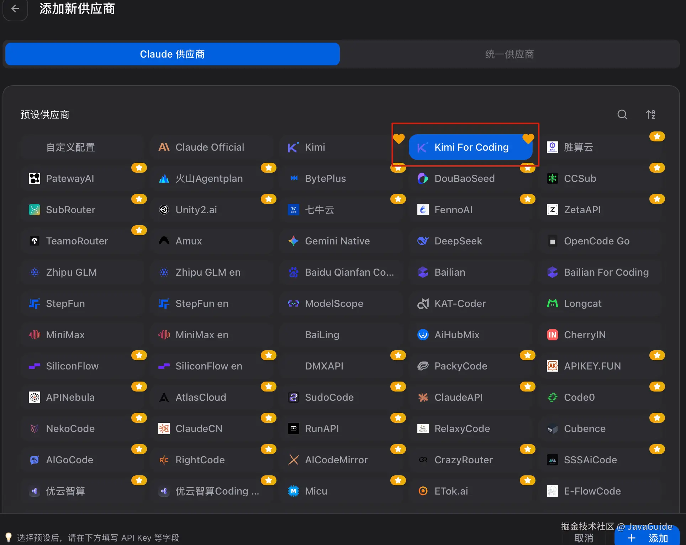The height and width of the screenshot is (545, 686).
Task: Click the Unity2.ai logo icon
Action: [x=164, y=210]
